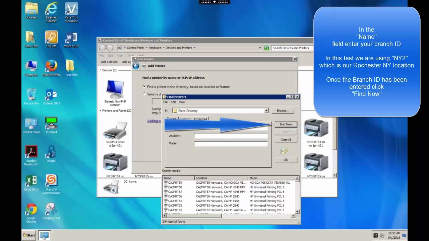Open the View menu in Find Printers
The width and height of the screenshot is (429, 241).
(x=182, y=102)
